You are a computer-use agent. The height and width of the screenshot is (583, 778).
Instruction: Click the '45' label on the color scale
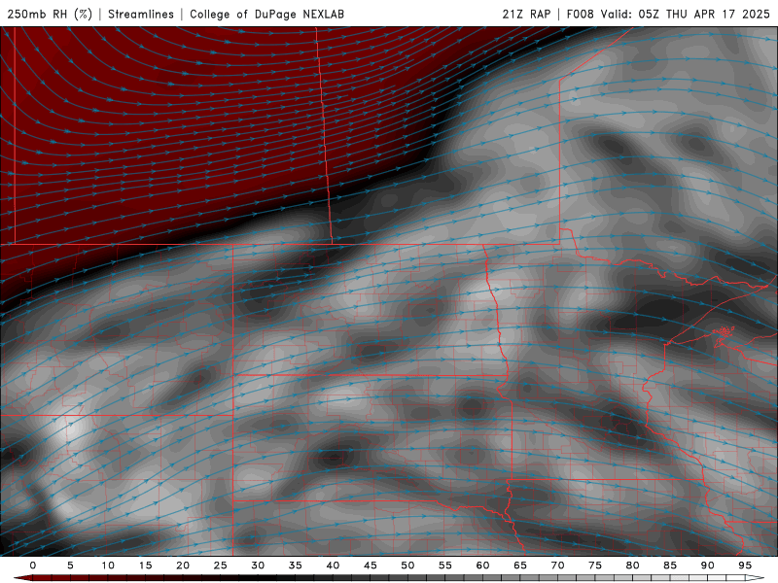pos(371,566)
